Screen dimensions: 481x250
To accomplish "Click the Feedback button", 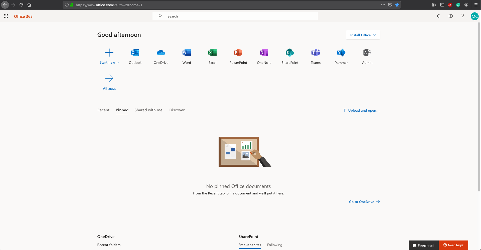I will pyautogui.click(x=424, y=245).
